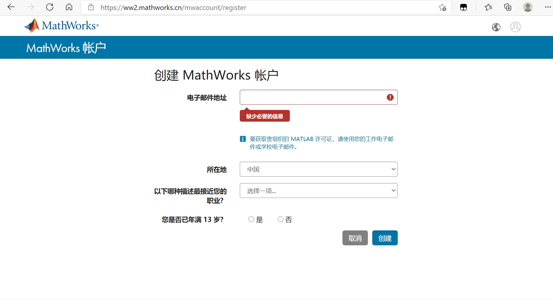Click the browser forward arrow
Viewport: 553px width, 300px height.
coord(30,7)
